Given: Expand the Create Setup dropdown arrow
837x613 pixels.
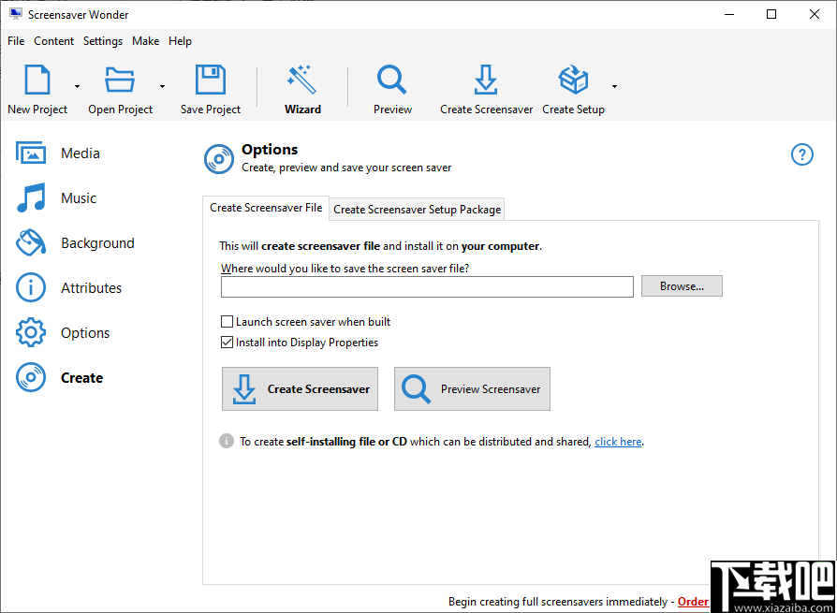Looking at the screenshot, I should pos(614,87).
